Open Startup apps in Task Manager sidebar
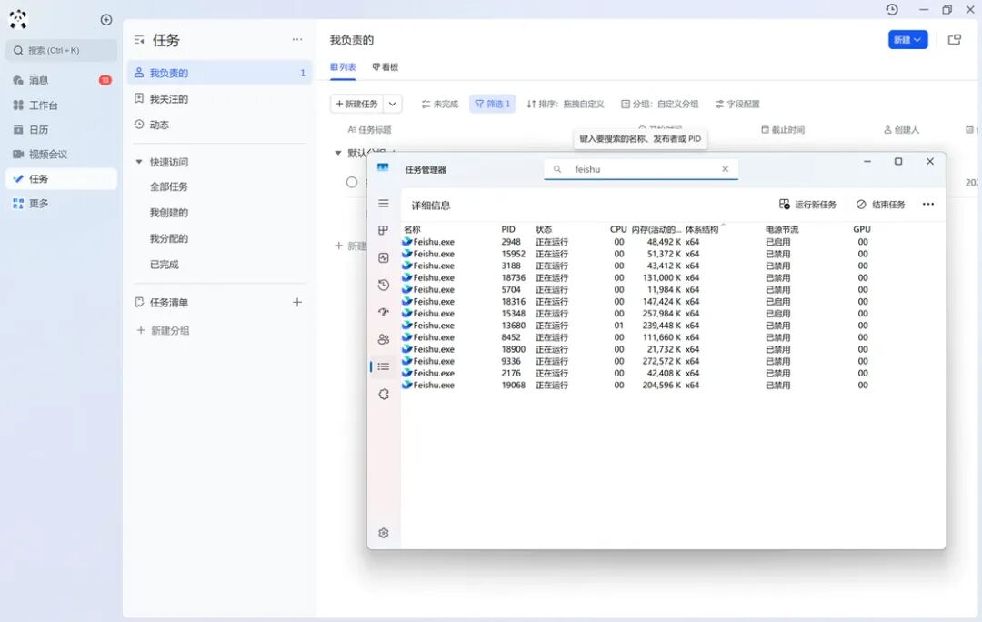Screen dimensions: 982x622 point(384,312)
